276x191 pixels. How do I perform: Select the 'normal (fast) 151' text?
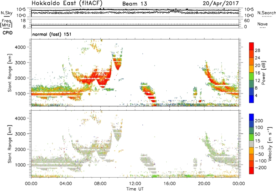[x=52, y=34]
